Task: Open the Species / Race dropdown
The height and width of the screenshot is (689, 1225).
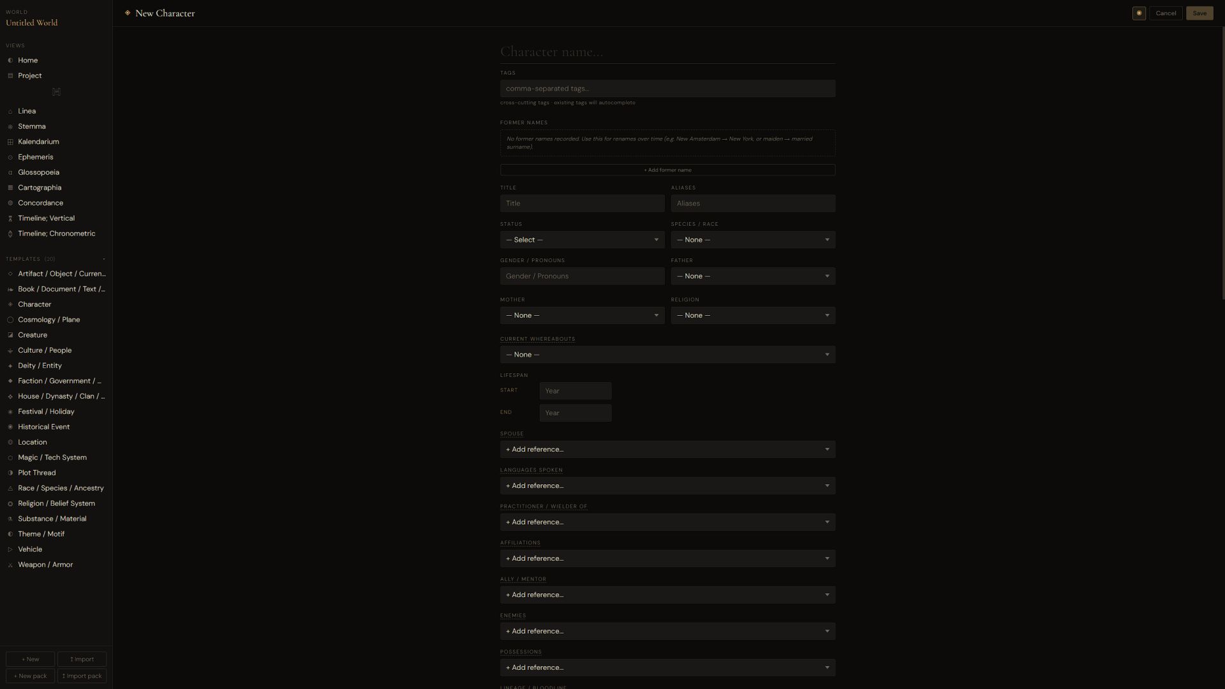Action: pos(753,240)
